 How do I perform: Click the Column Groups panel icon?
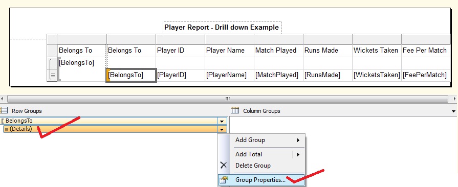235,110
